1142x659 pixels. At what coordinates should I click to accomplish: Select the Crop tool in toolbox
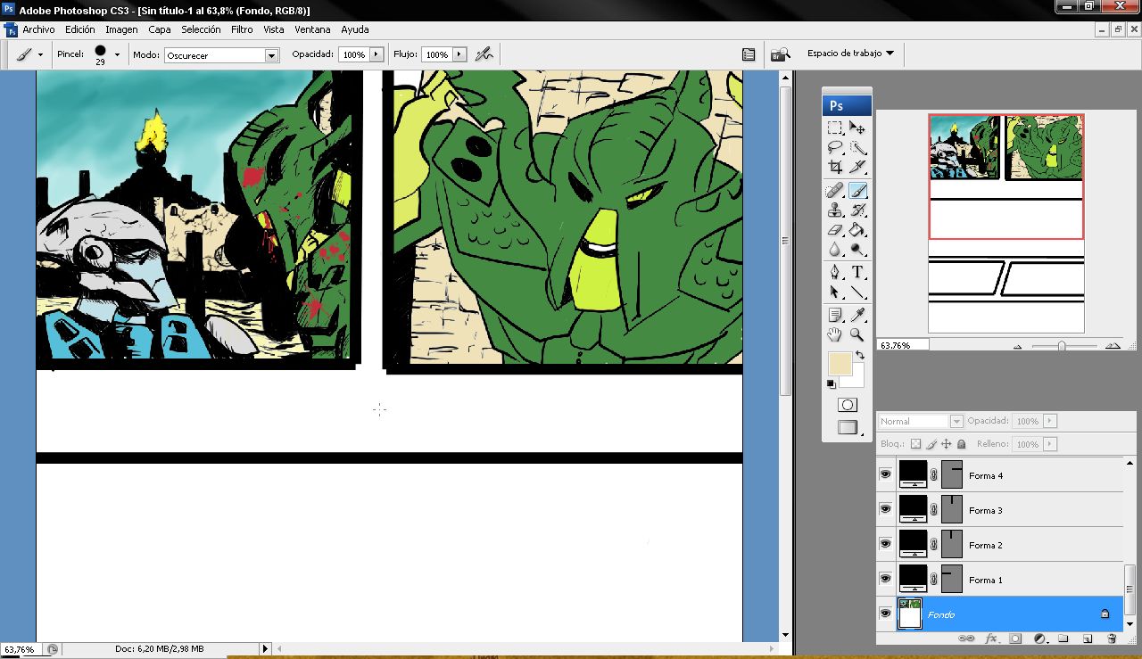[835, 167]
